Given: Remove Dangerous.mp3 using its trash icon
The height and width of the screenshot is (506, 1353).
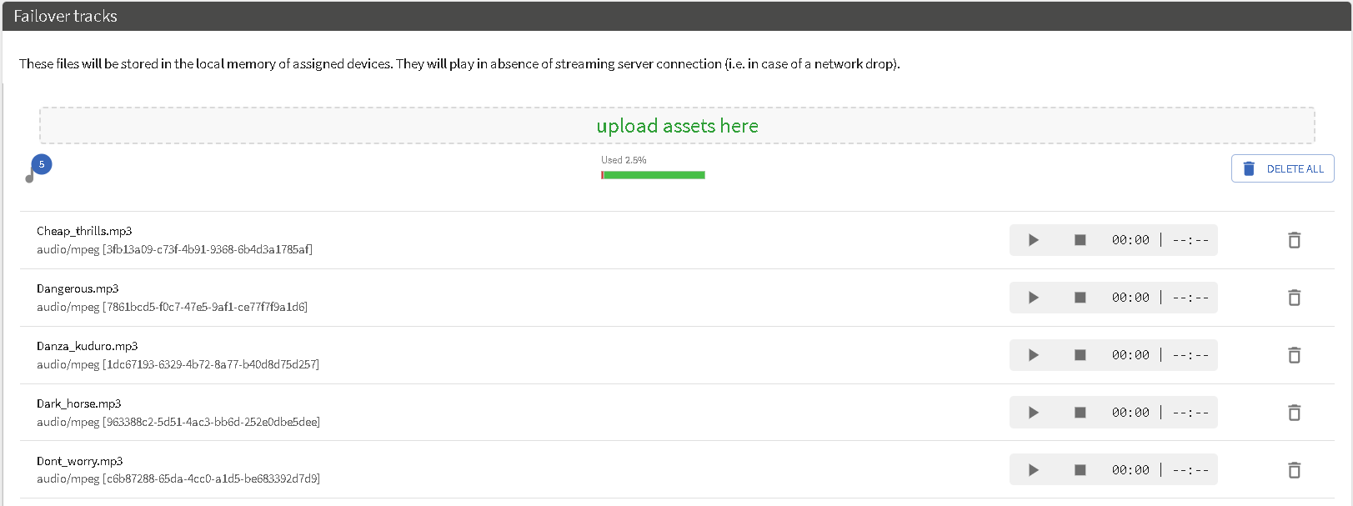Looking at the screenshot, I should (1294, 298).
